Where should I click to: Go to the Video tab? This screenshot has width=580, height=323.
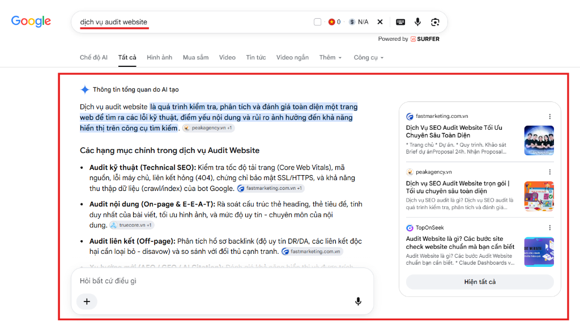pos(227,57)
